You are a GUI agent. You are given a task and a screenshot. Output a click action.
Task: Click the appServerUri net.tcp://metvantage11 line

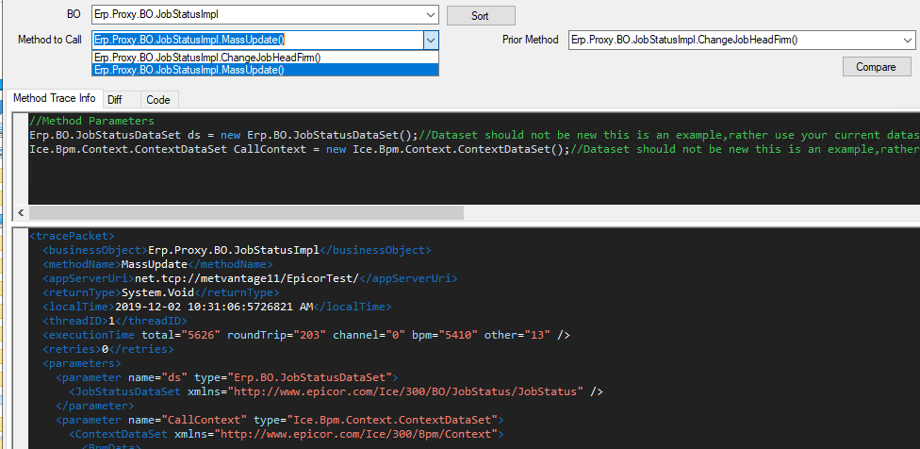[250, 278]
